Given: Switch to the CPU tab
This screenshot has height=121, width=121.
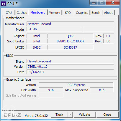Looking at the screenshot, I should pos(9,13).
